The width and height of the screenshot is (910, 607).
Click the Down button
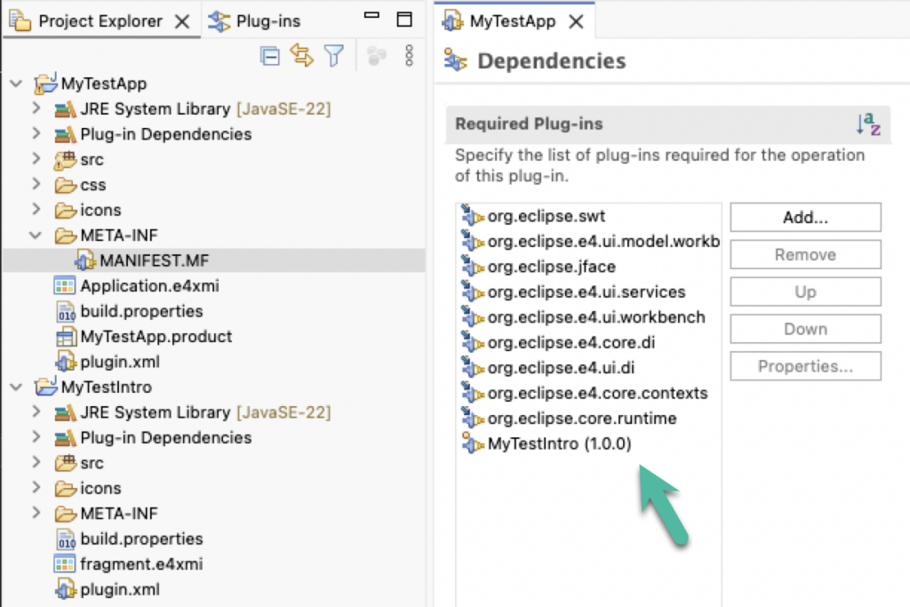point(805,329)
